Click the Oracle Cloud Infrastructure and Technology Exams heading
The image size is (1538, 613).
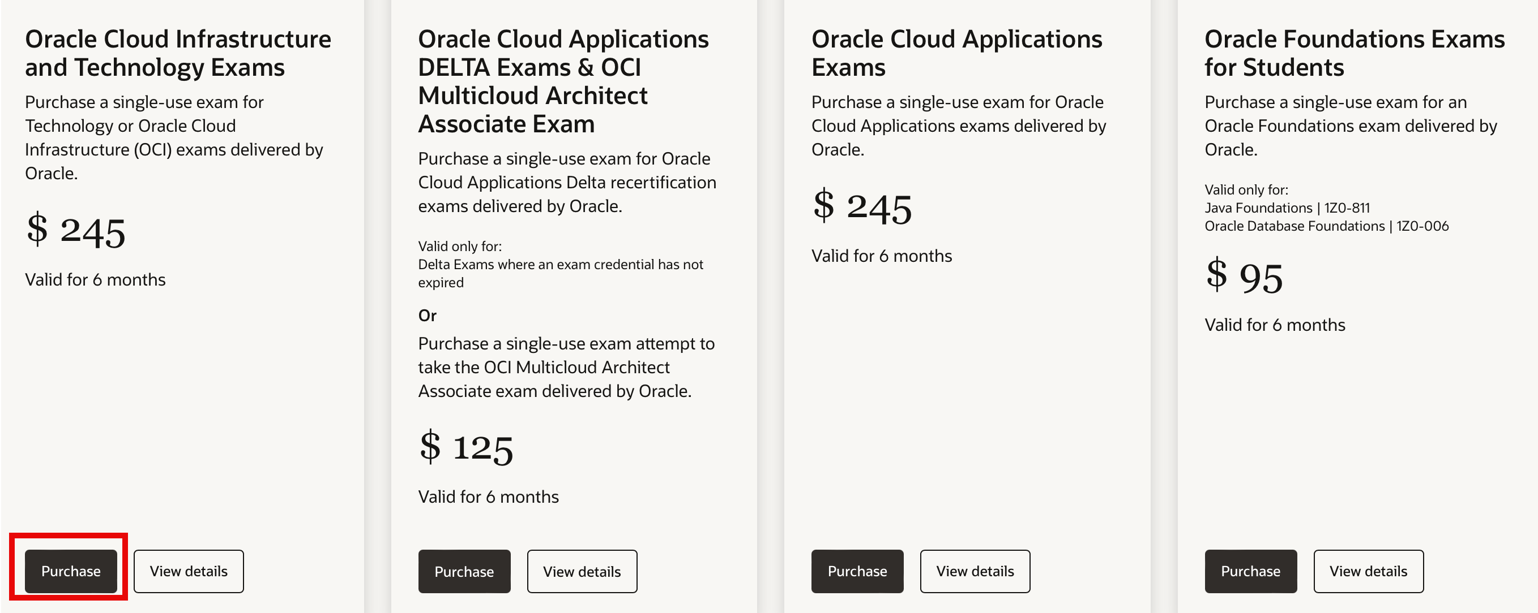(178, 53)
